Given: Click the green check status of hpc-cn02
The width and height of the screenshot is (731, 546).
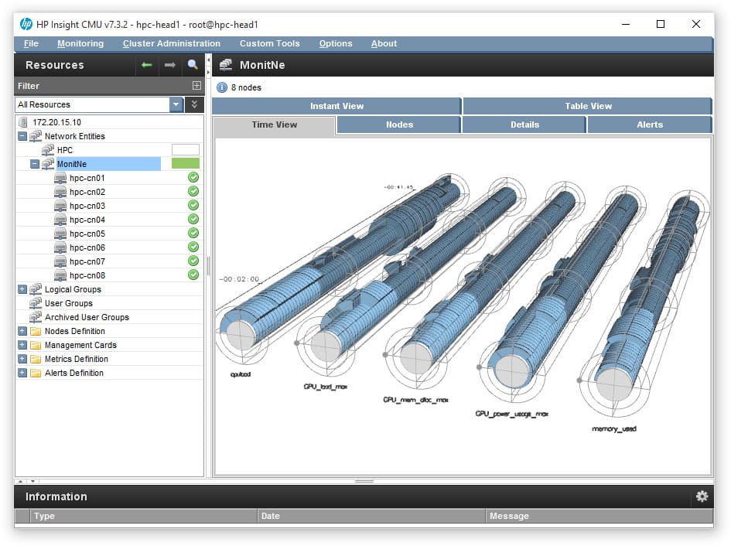Looking at the screenshot, I should click(193, 192).
